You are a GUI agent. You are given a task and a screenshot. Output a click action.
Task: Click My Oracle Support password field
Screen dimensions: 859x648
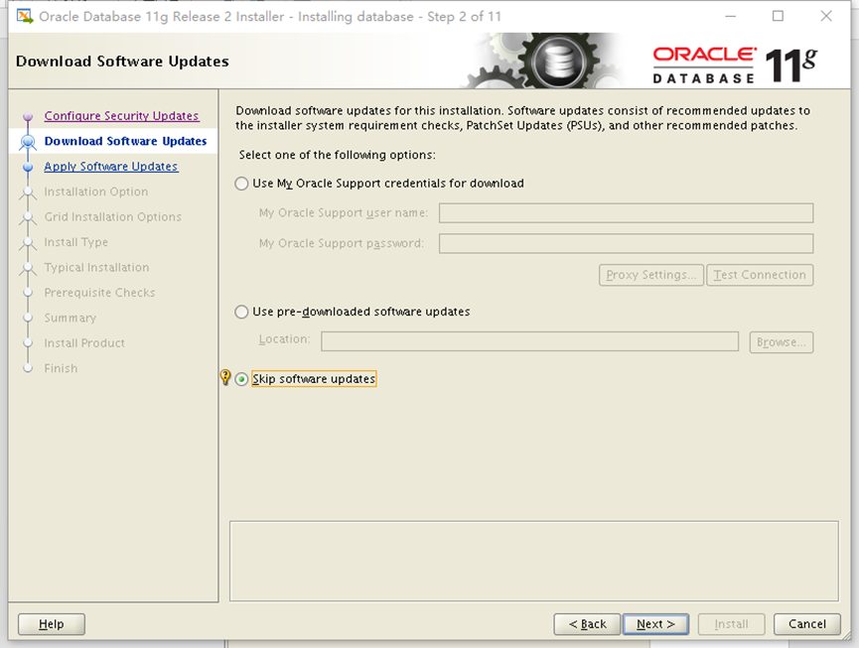click(627, 243)
